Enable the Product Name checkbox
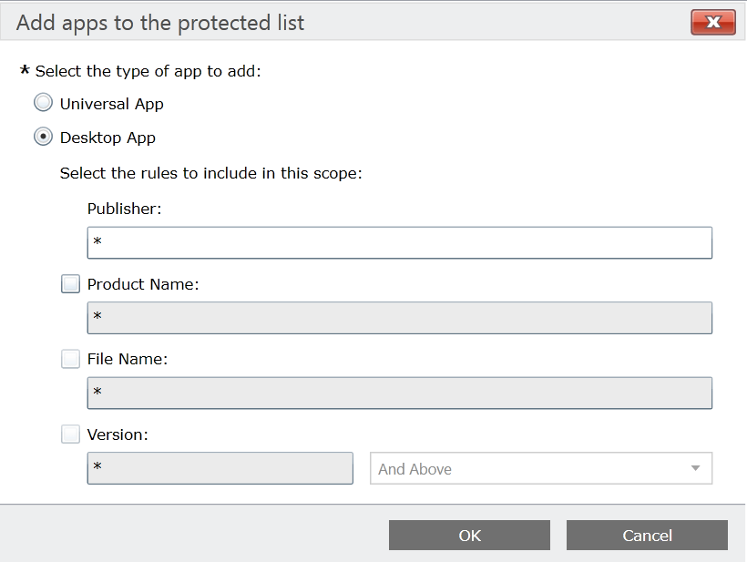 click(x=70, y=284)
